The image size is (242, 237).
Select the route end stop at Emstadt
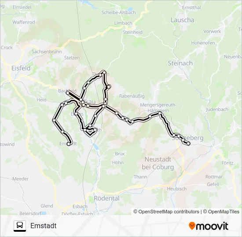tap(69, 144)
